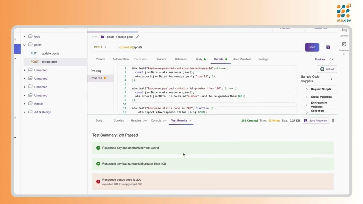Open the Sticky Notes icon
The image size is (363, 204).
click(344, 45)
